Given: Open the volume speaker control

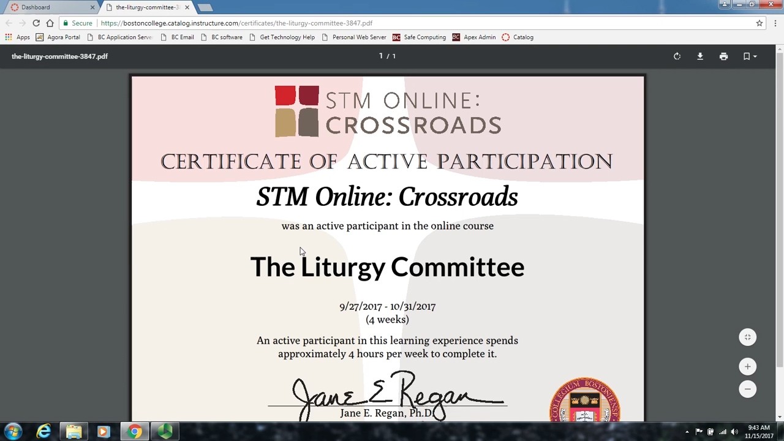Looking at the screenshot, I should [x=734, y=432].
